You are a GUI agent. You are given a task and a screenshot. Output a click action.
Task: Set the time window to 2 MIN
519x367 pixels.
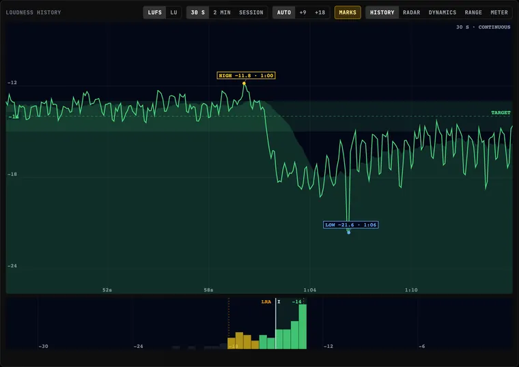(222, 12)
